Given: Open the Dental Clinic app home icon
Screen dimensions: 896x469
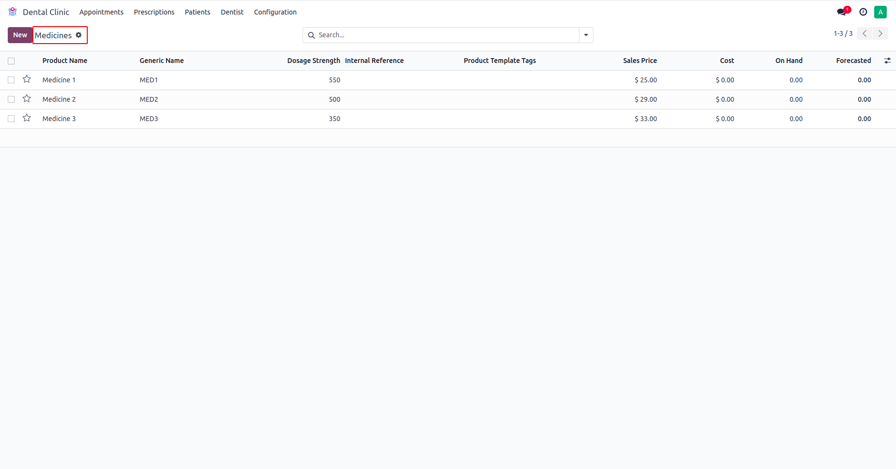Looking at the screenshot, I should (x=13, y=12).
